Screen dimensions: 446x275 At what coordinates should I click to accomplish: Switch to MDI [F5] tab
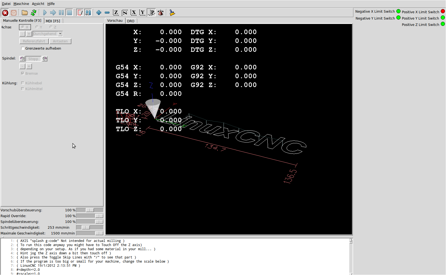(x=53, y=21)
